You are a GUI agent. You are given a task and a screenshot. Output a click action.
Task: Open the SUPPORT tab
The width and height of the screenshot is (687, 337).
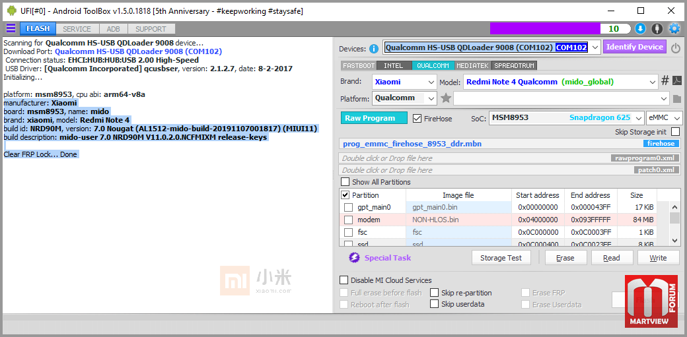click(151, 29)
